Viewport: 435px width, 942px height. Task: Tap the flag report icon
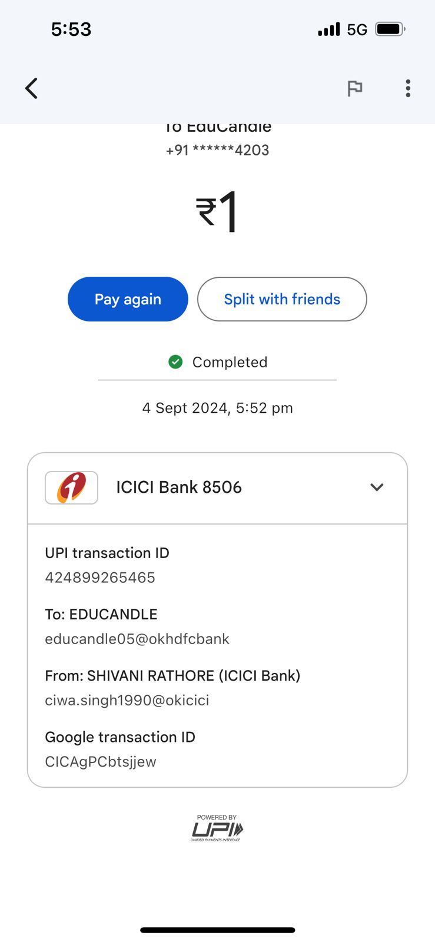[x=354, y=88]
